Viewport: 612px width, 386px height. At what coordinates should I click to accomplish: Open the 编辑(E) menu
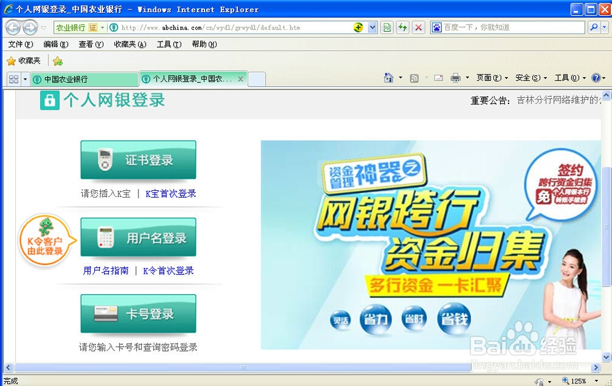click(56, 44)
